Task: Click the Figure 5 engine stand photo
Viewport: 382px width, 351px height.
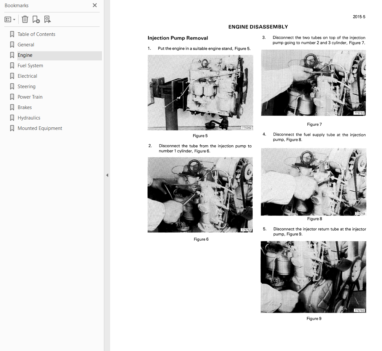Action: point(200,92)
